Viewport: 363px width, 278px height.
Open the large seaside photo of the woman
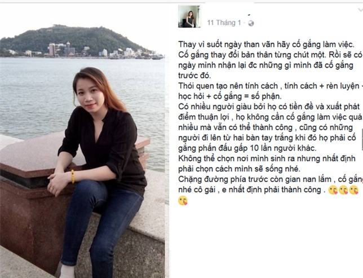[82, 142]
